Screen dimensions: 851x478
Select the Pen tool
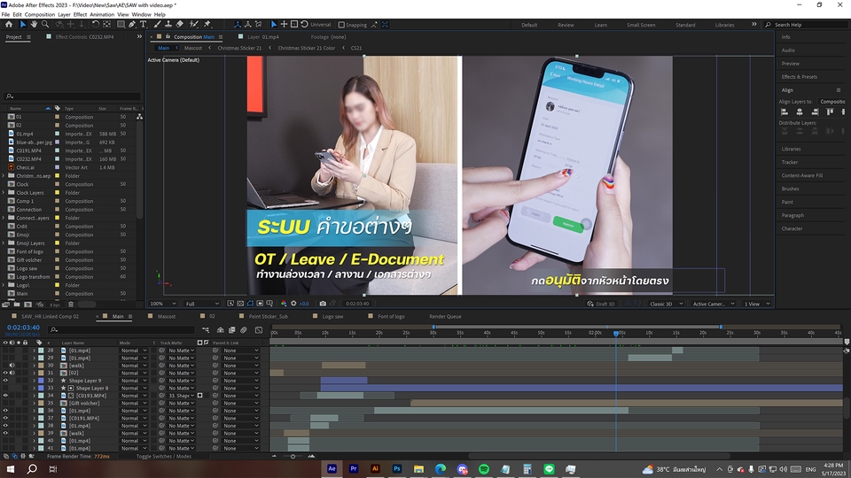(x=132, y=25)
